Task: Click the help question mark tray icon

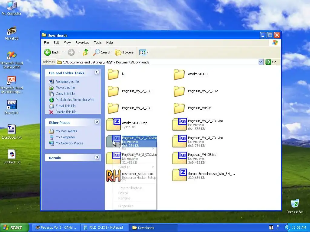Action: click(271, 227)
